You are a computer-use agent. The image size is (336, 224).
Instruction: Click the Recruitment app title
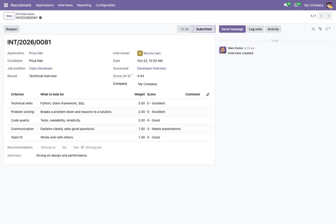(x=21, y=5)
